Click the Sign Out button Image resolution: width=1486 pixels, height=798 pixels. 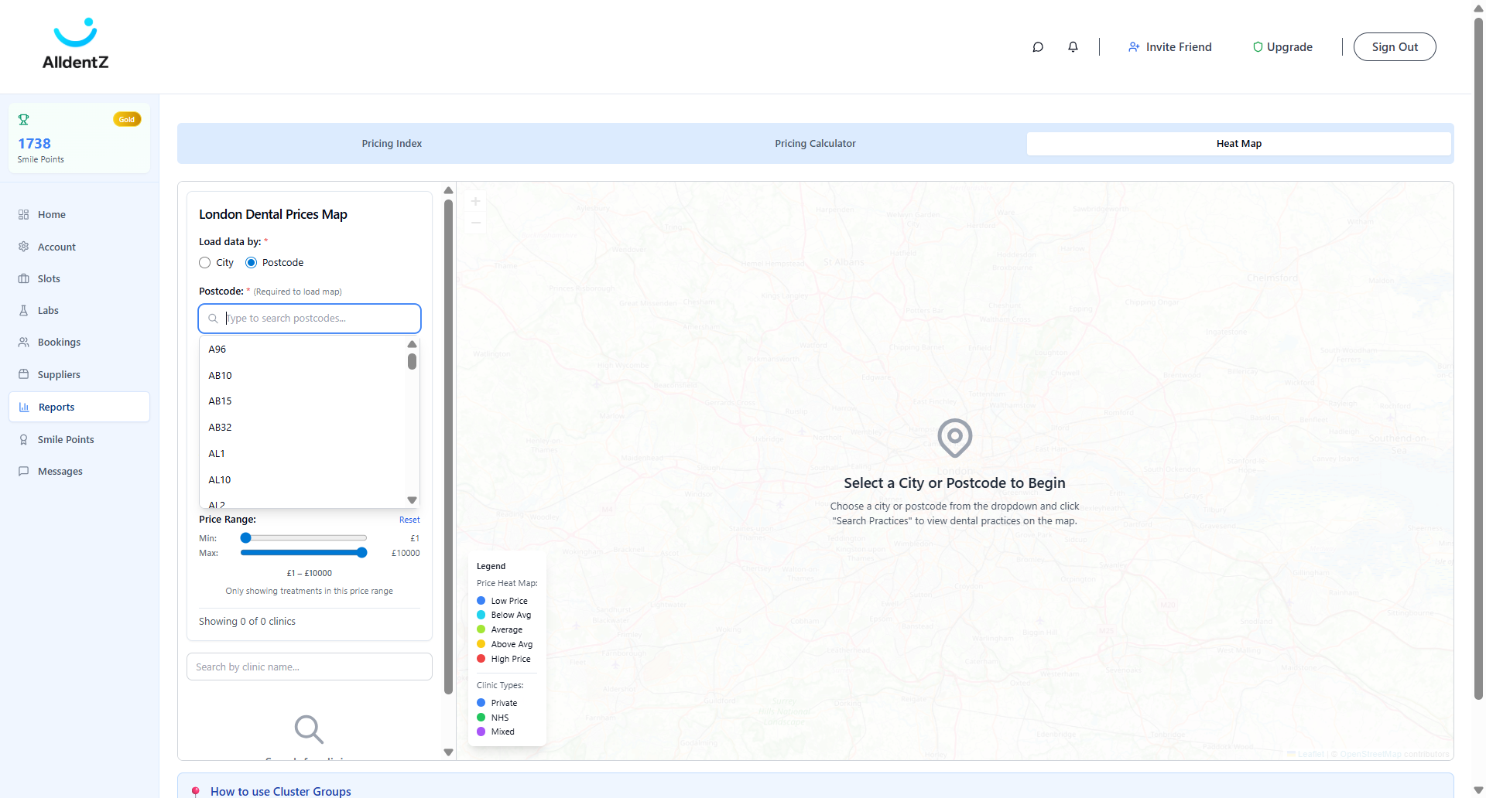[1395, 47]
